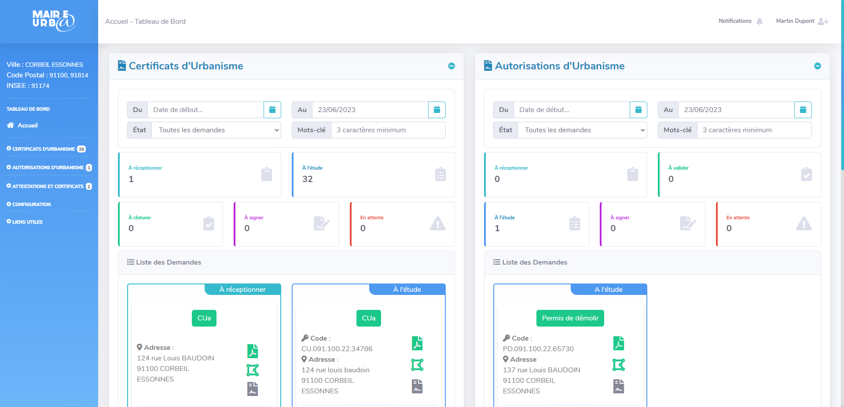Open PDF icon for CU.091.100.22.34786
The height and width of the screenshot is (407, 844).
[417, 343]
